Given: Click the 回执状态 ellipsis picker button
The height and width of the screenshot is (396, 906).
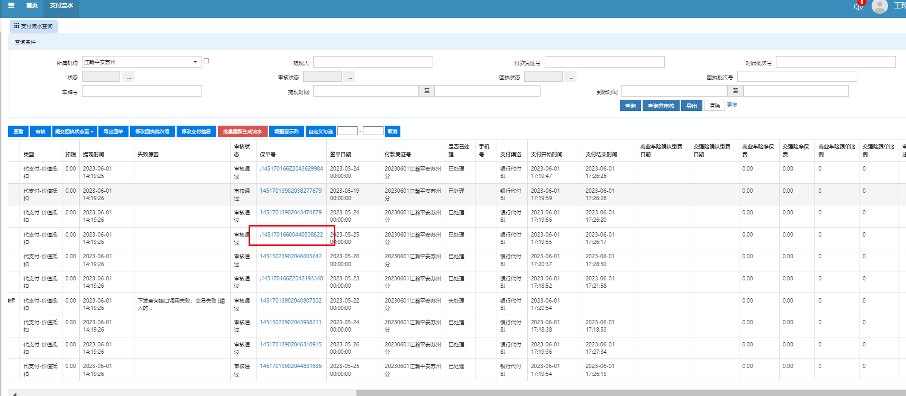Looking at the screenshot, I should pos(570,77).
